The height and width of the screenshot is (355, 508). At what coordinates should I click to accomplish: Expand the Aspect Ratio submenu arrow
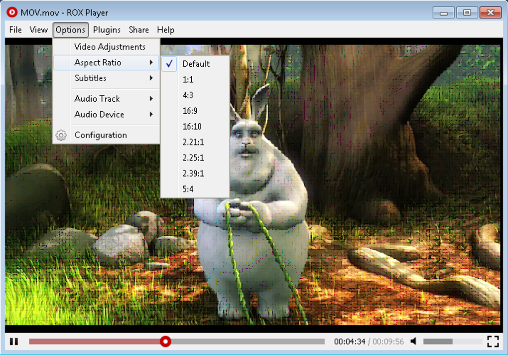click(x=151, y=62)
